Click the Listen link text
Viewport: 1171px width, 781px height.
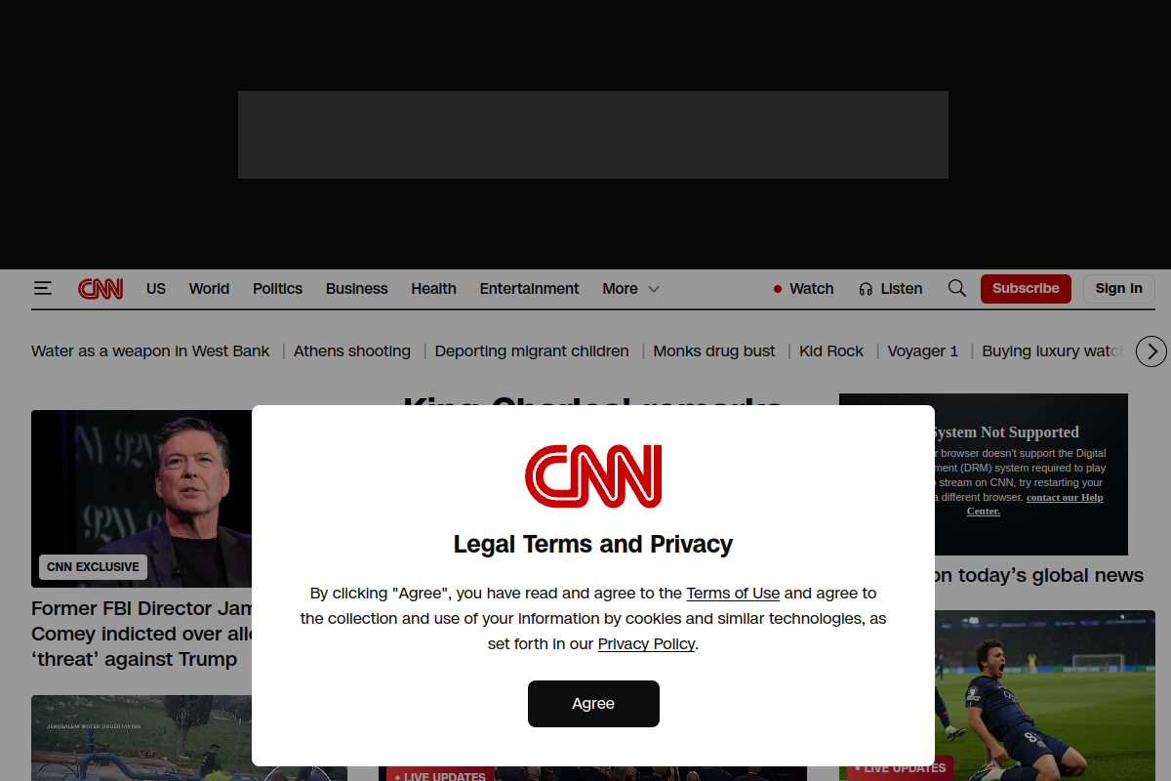[x=901, y=289]
